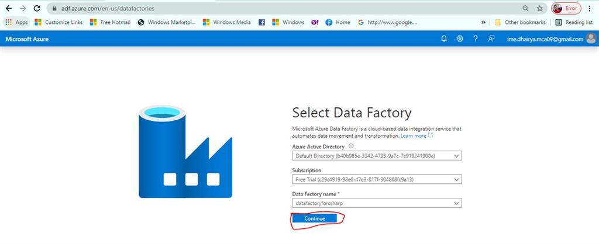599x244 pixels.
Task: Expand the Subscription Free Trial dropdown
Action: click(x=377, y=179)
